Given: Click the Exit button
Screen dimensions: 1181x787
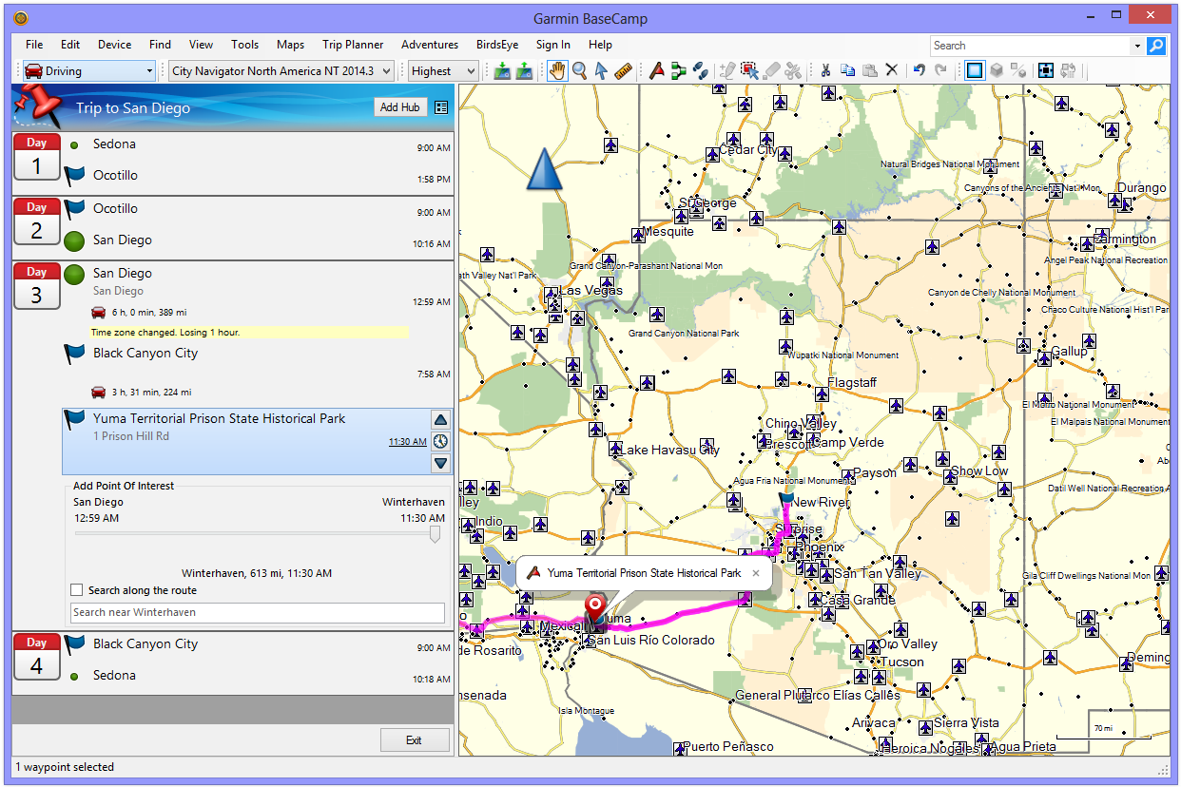Looking at the screenshot, I should pos(414,740).
